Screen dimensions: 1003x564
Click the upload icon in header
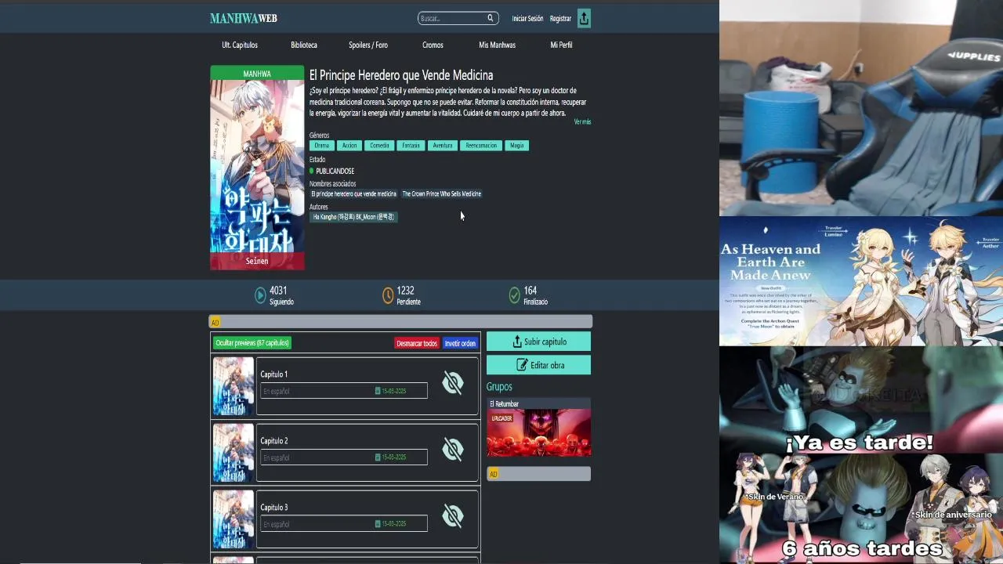(584, 19)
